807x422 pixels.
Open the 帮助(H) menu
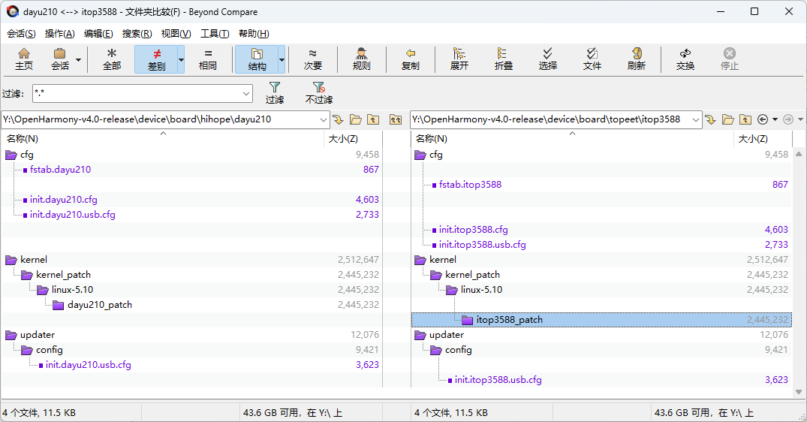(254, 34)
